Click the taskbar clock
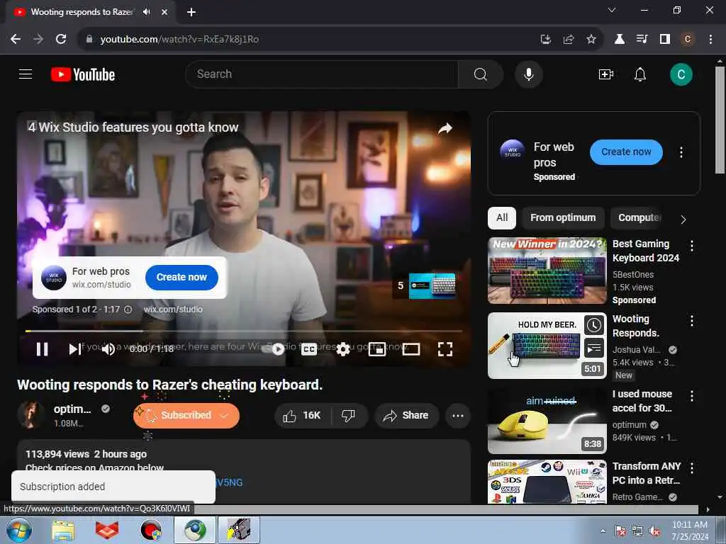The image size is (726, 544). (x=689, y=531)
